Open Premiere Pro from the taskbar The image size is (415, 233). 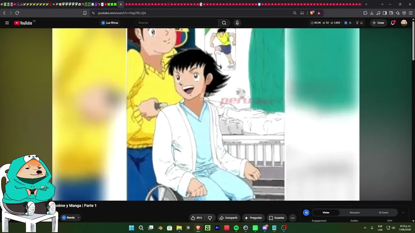(217, 228)
